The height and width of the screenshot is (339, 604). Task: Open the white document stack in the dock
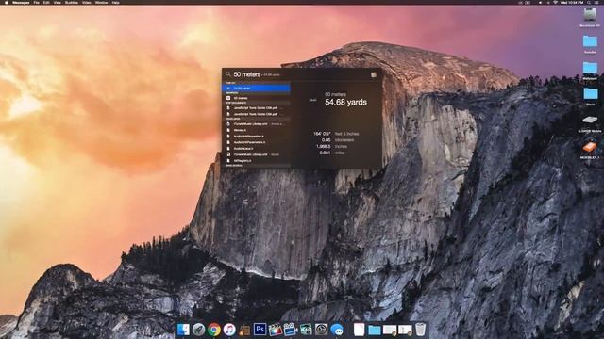point(359,330)
